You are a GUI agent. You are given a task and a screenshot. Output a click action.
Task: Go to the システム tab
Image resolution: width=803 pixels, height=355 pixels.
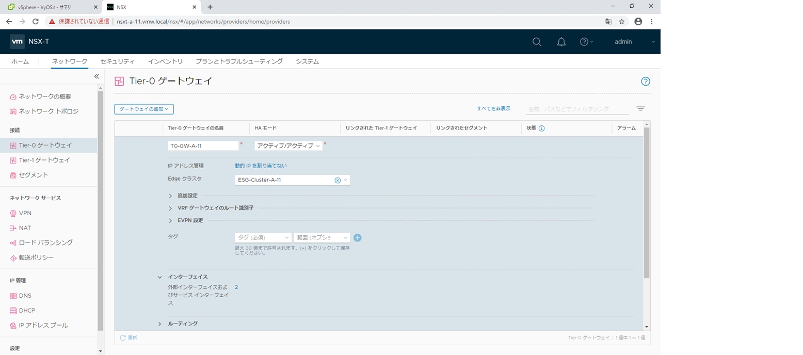tap(307, 61)
